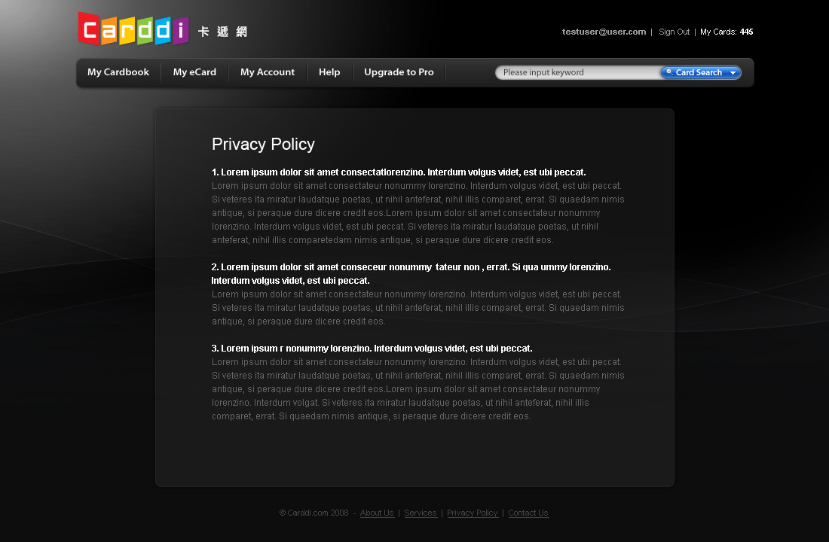Click the Privacy Policy page heading
The width and height of the screenshot is (829, 542).
tap(263, 145)
